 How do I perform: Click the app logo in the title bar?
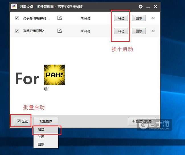tap(14, 7)
